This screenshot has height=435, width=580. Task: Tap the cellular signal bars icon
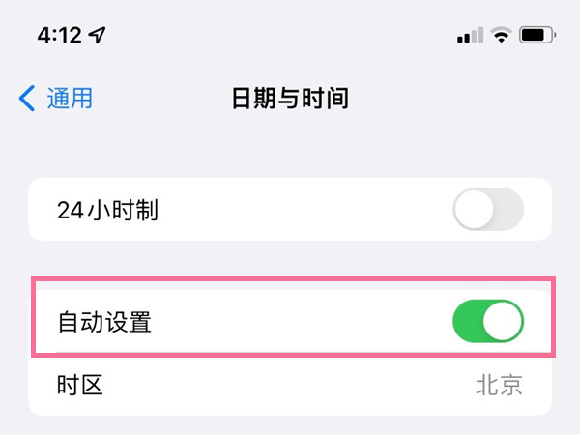470,36
